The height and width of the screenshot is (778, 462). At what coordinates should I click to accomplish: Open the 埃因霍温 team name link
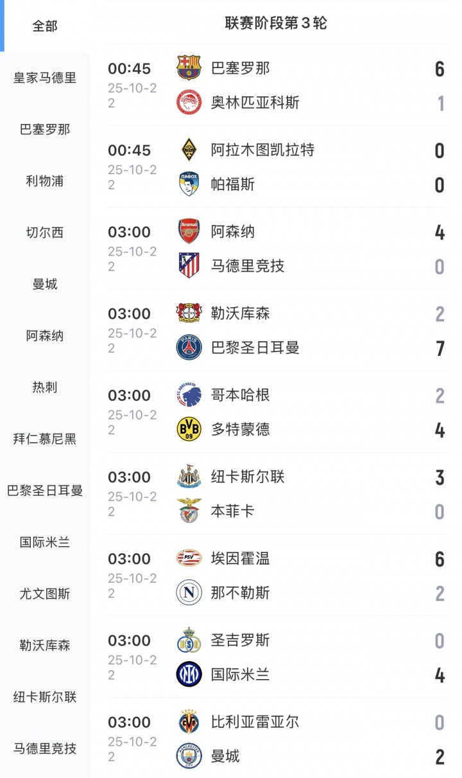click(x=241, y=558)
